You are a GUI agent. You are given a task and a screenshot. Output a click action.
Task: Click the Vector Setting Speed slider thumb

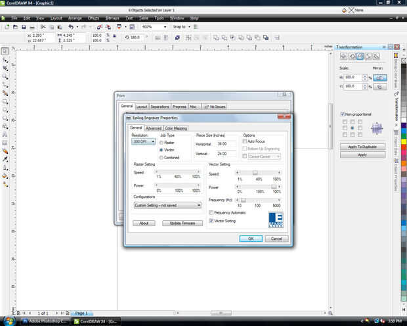pyautogui.click(x=255, y=173)
